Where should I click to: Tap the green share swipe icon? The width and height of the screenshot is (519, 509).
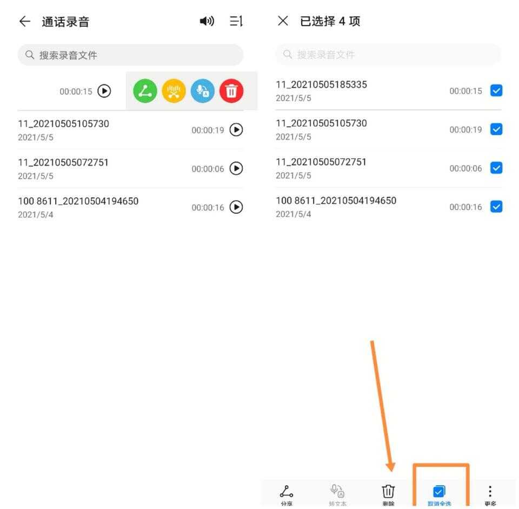(145, 91)
